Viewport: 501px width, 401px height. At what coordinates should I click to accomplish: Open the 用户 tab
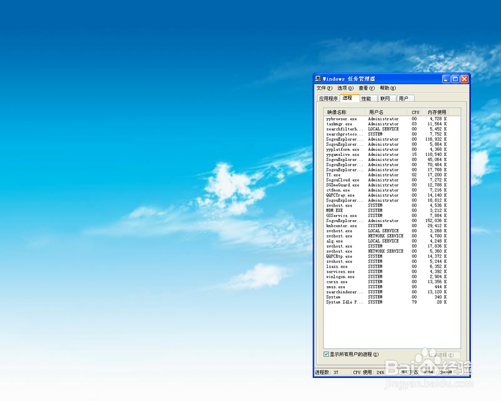[x=405, y=98]
